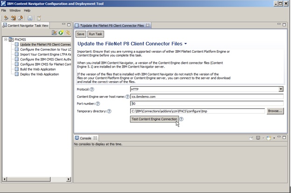Image resolution: width=291 pixels, height=193 pixels.
Task: Click the Port number input field
Action: tap(207, 103)
